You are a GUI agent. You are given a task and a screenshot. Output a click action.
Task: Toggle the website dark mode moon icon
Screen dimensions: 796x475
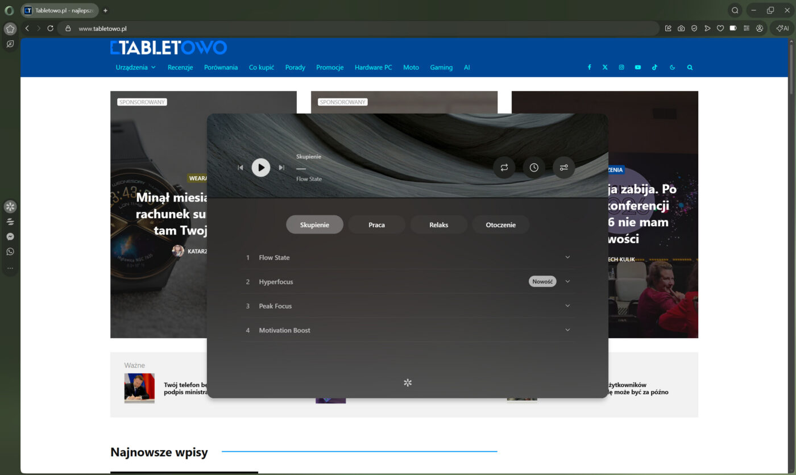[673, 67]
